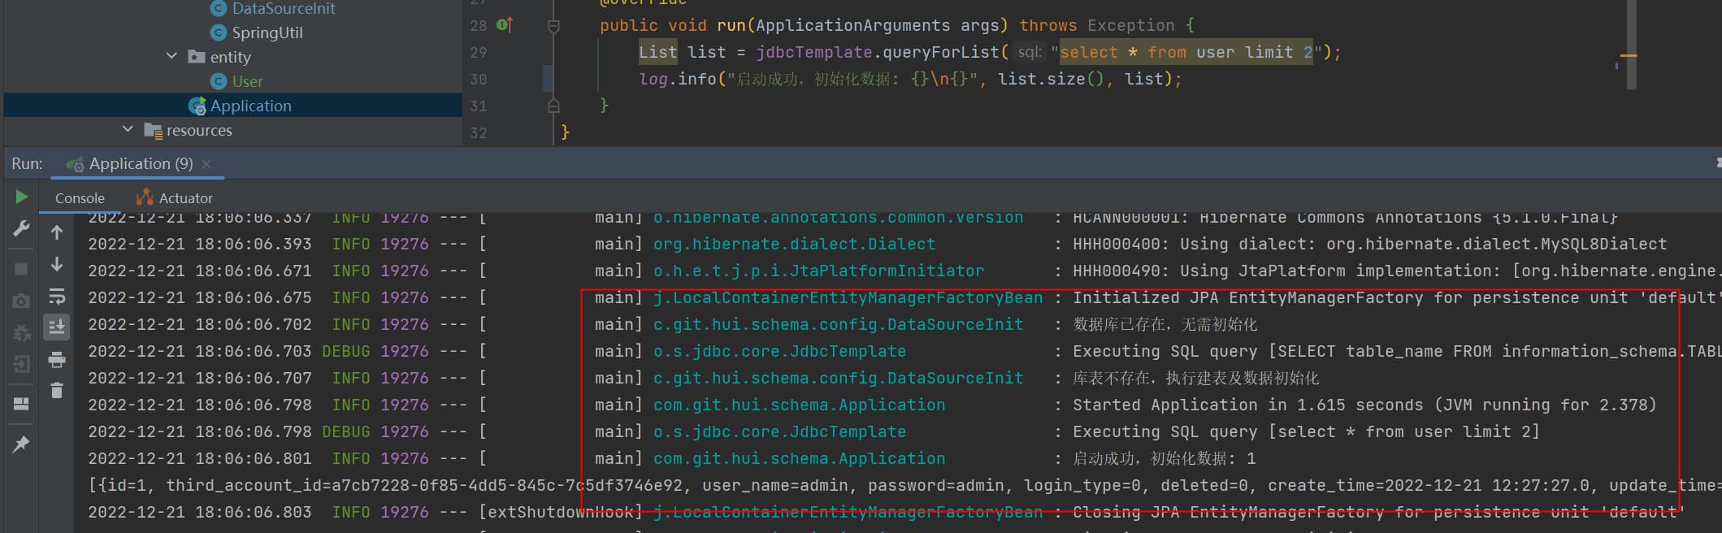Collapse the entity package folder
Image resolution: width=1722 pixels, height=533 pixels.
tap(171, 56)
